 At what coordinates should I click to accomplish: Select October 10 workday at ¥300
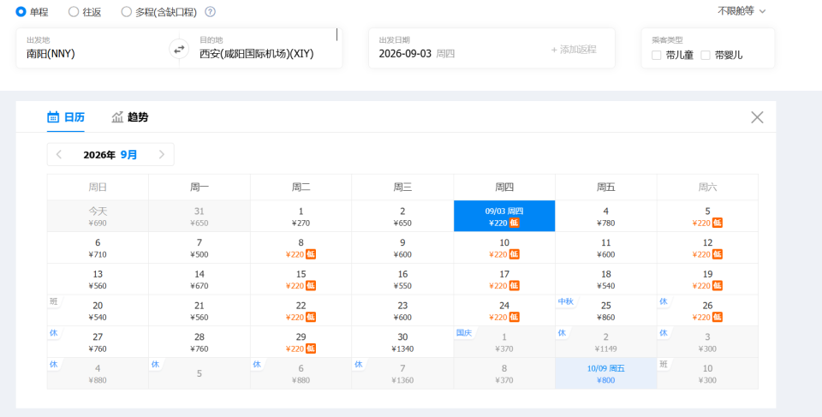tap(708, 373)
